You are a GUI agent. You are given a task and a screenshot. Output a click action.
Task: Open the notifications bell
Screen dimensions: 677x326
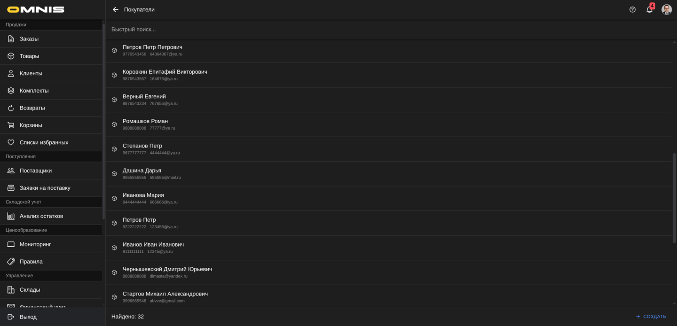tap(649, 9)
